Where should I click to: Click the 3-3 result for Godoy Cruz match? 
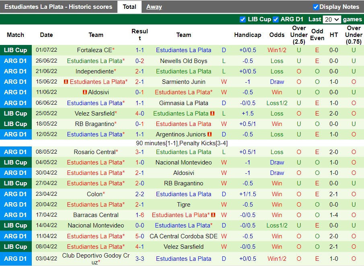click(140, 259)
